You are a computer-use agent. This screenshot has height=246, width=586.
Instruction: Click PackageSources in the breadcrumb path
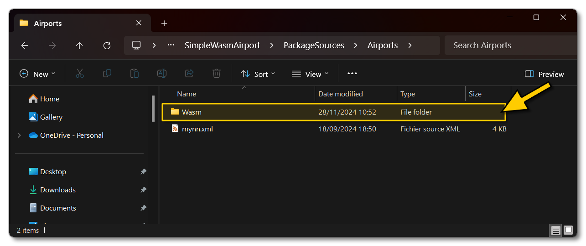coord(314,45)
